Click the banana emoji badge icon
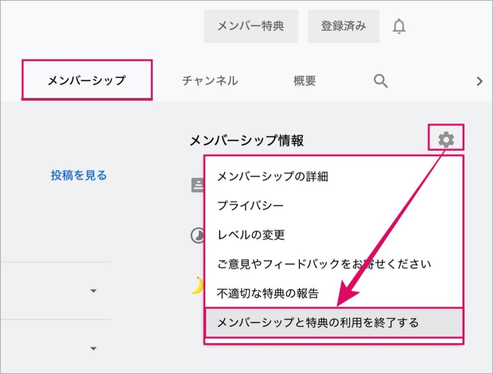 198,285
